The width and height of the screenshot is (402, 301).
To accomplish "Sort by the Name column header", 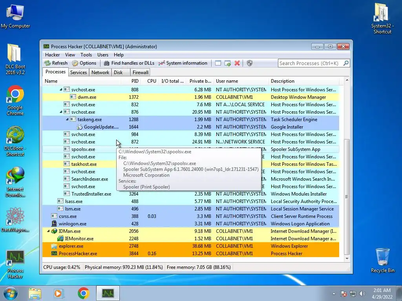I will click(x=82, y=81).
